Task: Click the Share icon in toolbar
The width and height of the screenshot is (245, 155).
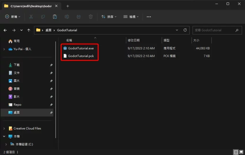Action: pyautogui.click(x=79, y=17)
